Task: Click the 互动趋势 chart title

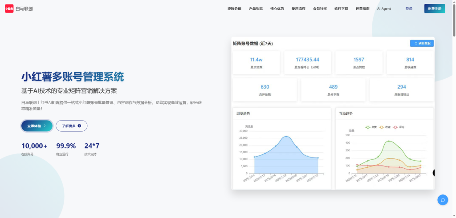Action: 346,113
